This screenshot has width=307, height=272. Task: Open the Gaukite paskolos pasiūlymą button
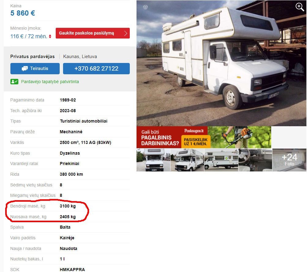tap(93, 33)
